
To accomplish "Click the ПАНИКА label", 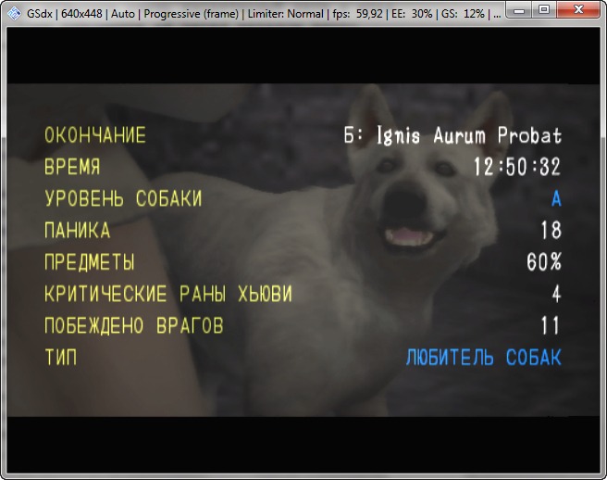I will coord(78,231).
